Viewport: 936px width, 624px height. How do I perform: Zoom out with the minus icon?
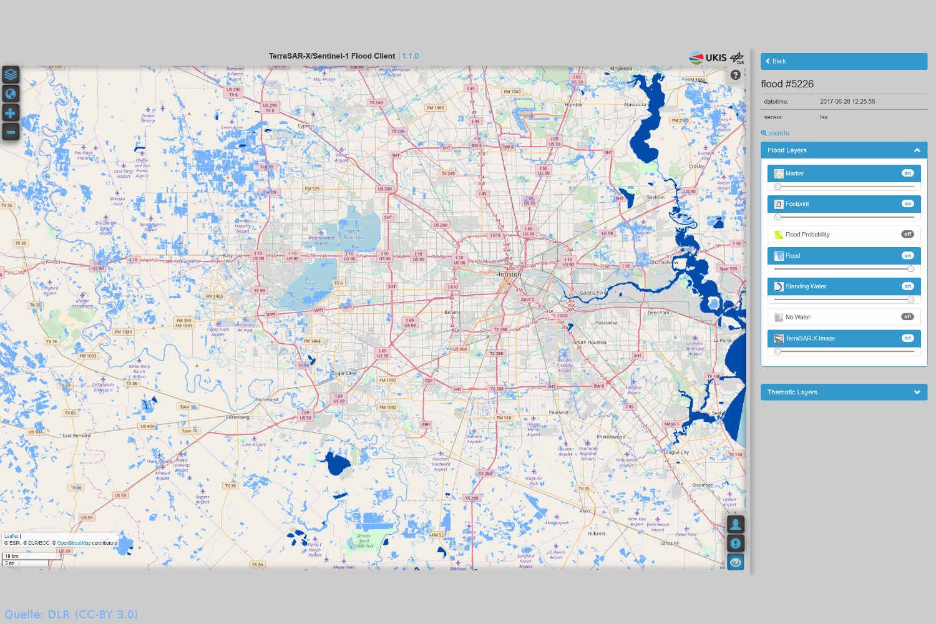click(11, 132)
